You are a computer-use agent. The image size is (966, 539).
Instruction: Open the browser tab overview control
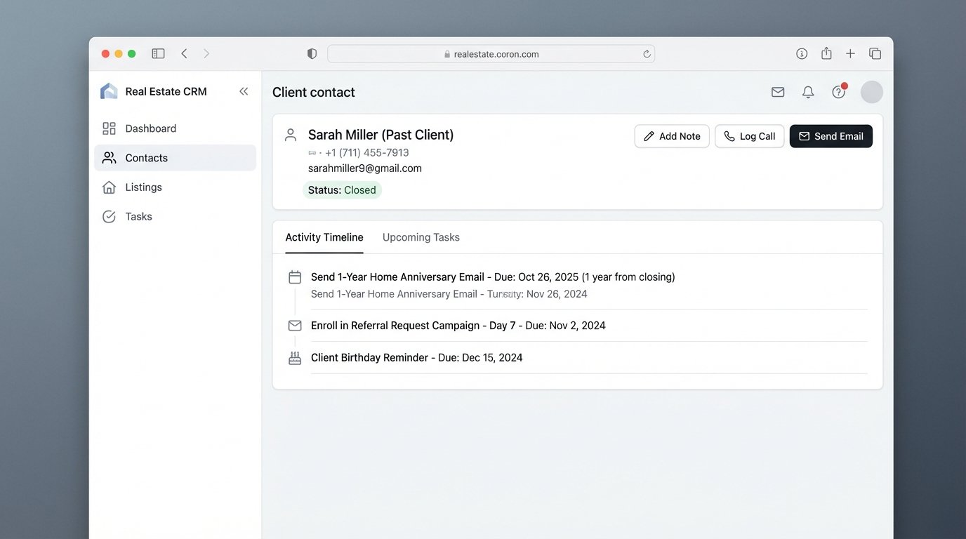875,53
